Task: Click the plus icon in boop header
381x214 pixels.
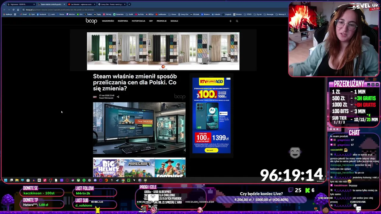Action: [x=230, y=21]
